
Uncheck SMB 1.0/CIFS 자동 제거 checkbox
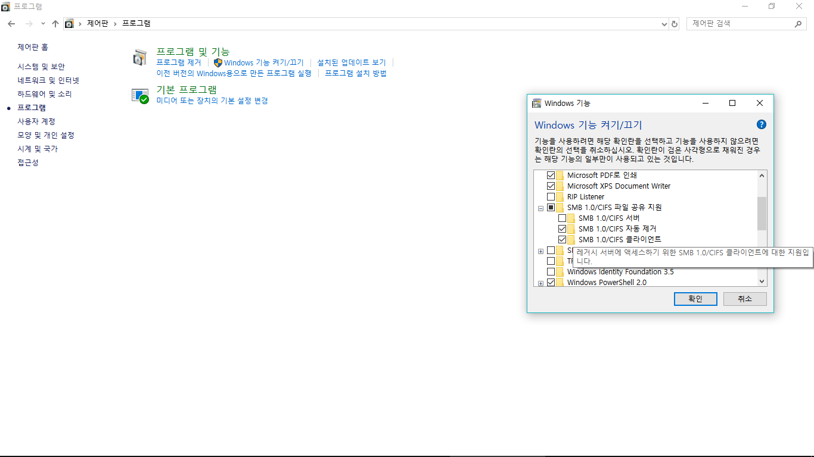[562, 228]
